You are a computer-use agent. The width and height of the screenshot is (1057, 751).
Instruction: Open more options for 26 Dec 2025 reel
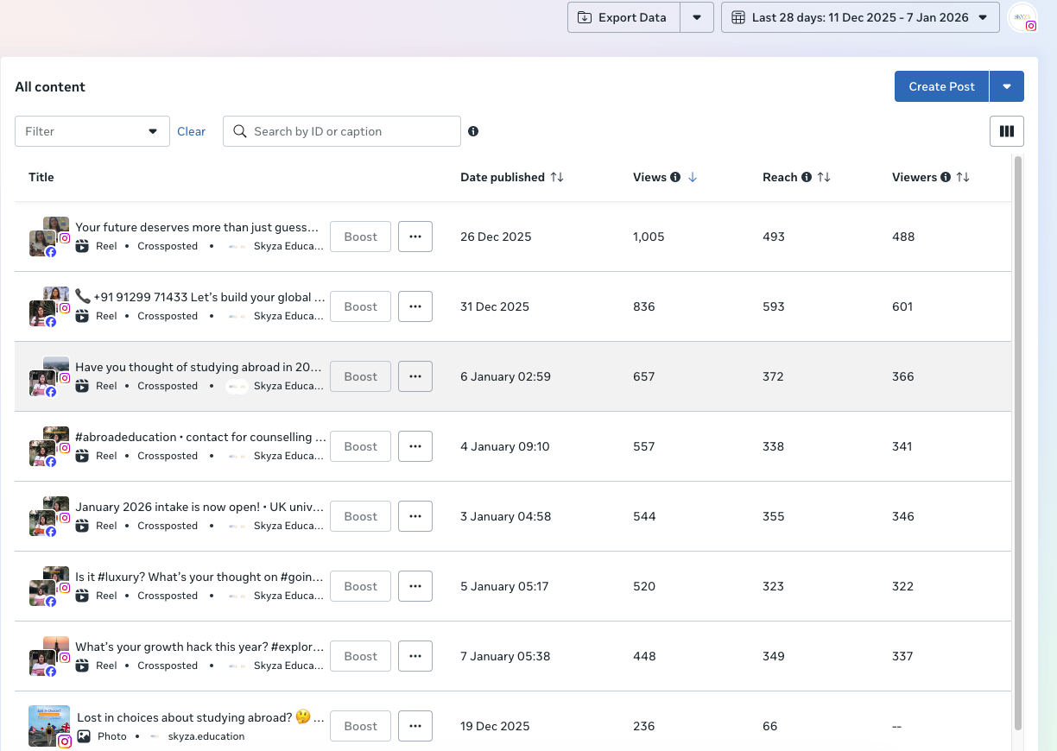click(415, 237)
